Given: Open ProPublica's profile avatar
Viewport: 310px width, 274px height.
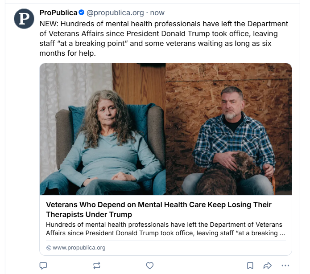Looking at the screenshot, I should click(24, 19).
